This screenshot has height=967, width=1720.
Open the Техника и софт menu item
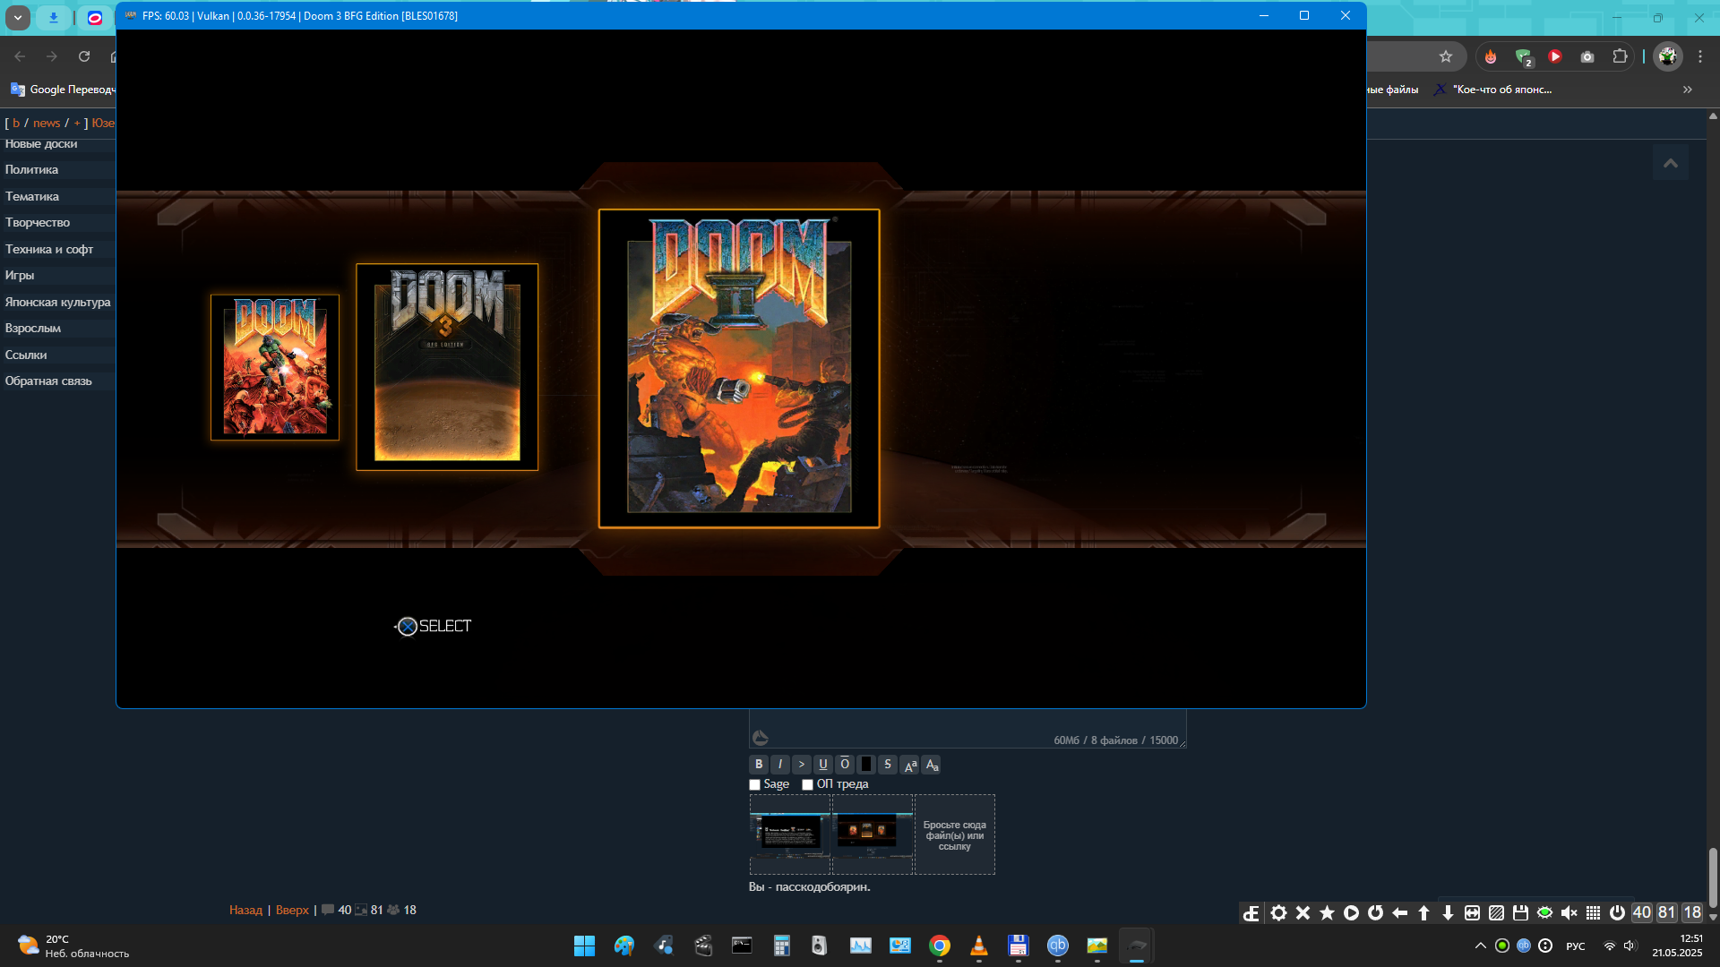[49, 250]
